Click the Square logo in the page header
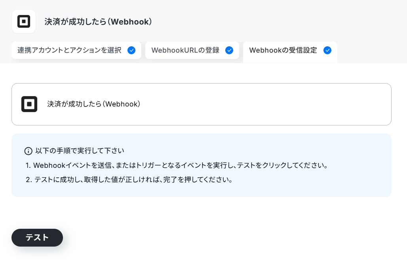Viewport: 407px width, 264px height. pyautogui.click(x=24, y=21)
